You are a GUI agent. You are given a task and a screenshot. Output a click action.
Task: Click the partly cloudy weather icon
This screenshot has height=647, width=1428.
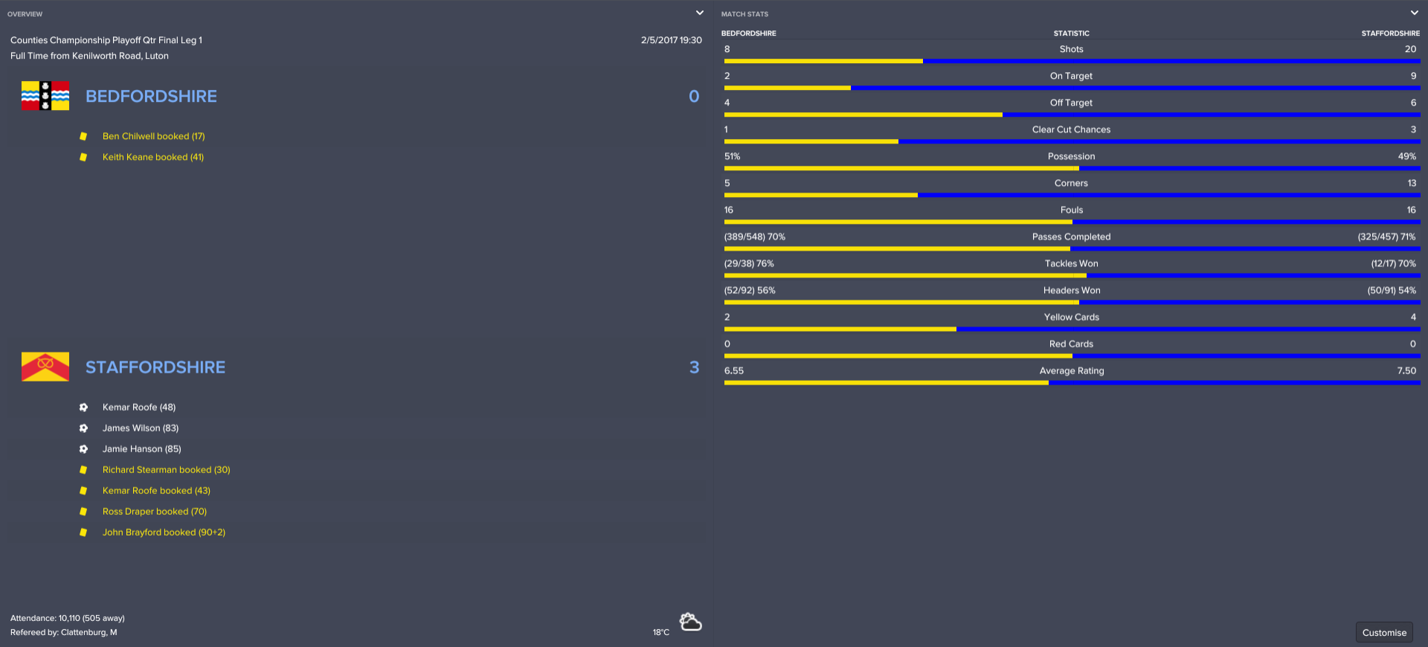click(x=690, y=622)
